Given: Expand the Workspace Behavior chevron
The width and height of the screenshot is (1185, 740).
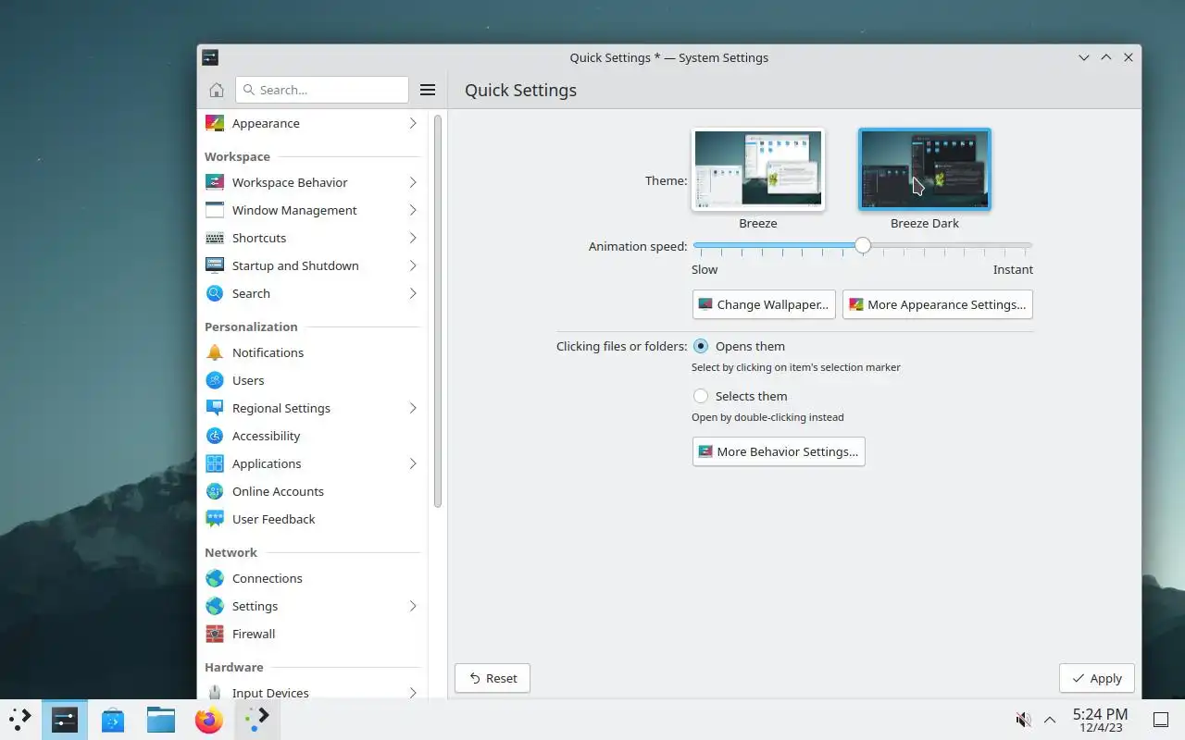Looking at the screenshot, I should click(x=413, y=182).
